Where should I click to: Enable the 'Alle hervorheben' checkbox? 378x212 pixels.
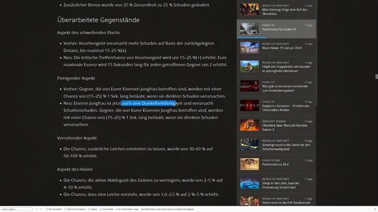tap(47, 209)
